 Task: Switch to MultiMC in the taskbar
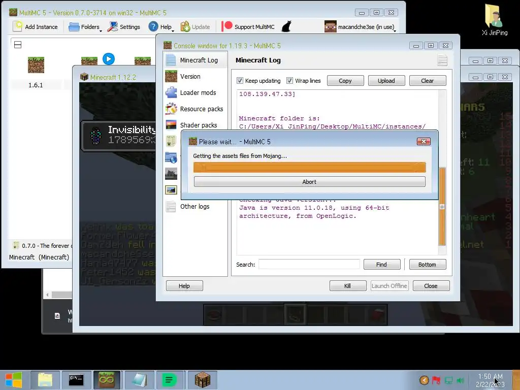tap(107, 380)
